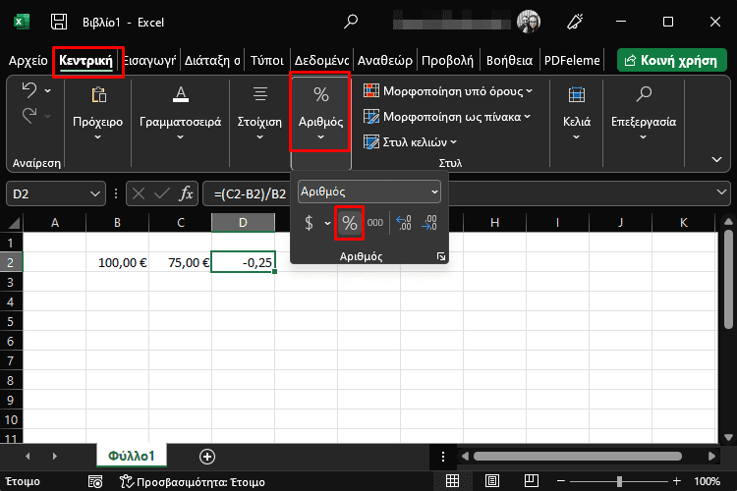Add a new sheet with plus icon
The height and width of the screenshot is (491, 737).
click(x=207, y=457)
